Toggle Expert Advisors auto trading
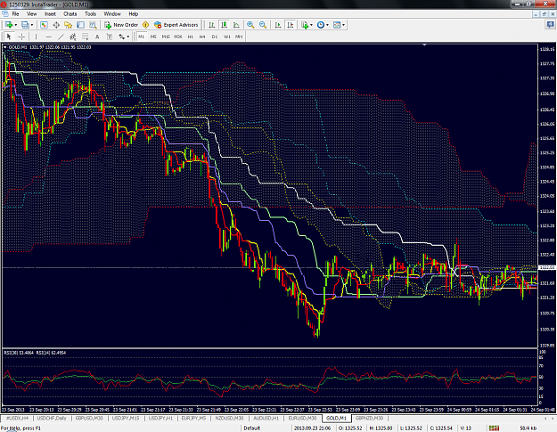 (x=176, y=25)
